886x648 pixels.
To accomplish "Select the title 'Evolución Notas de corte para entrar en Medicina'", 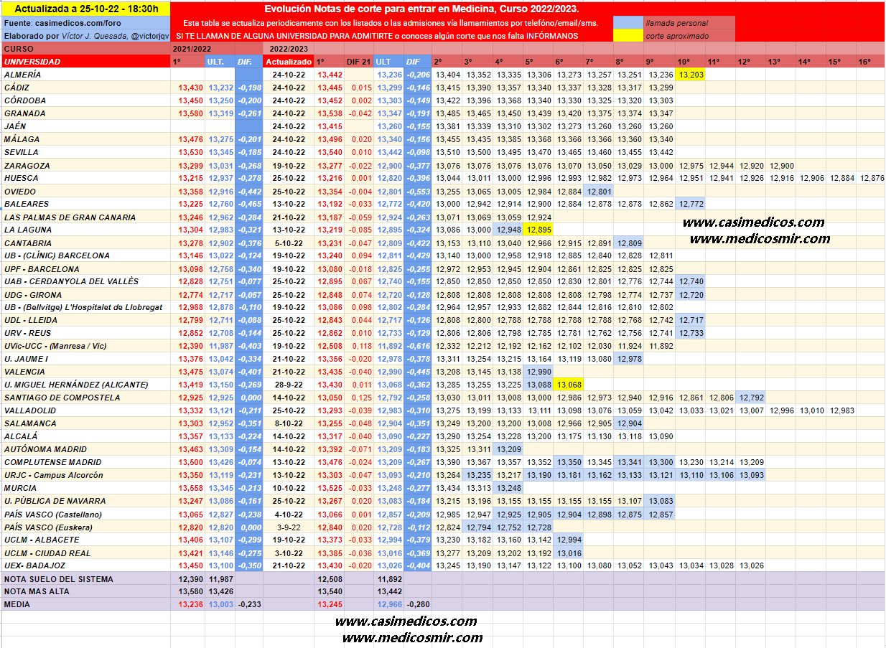I will (x=421, y=9).
